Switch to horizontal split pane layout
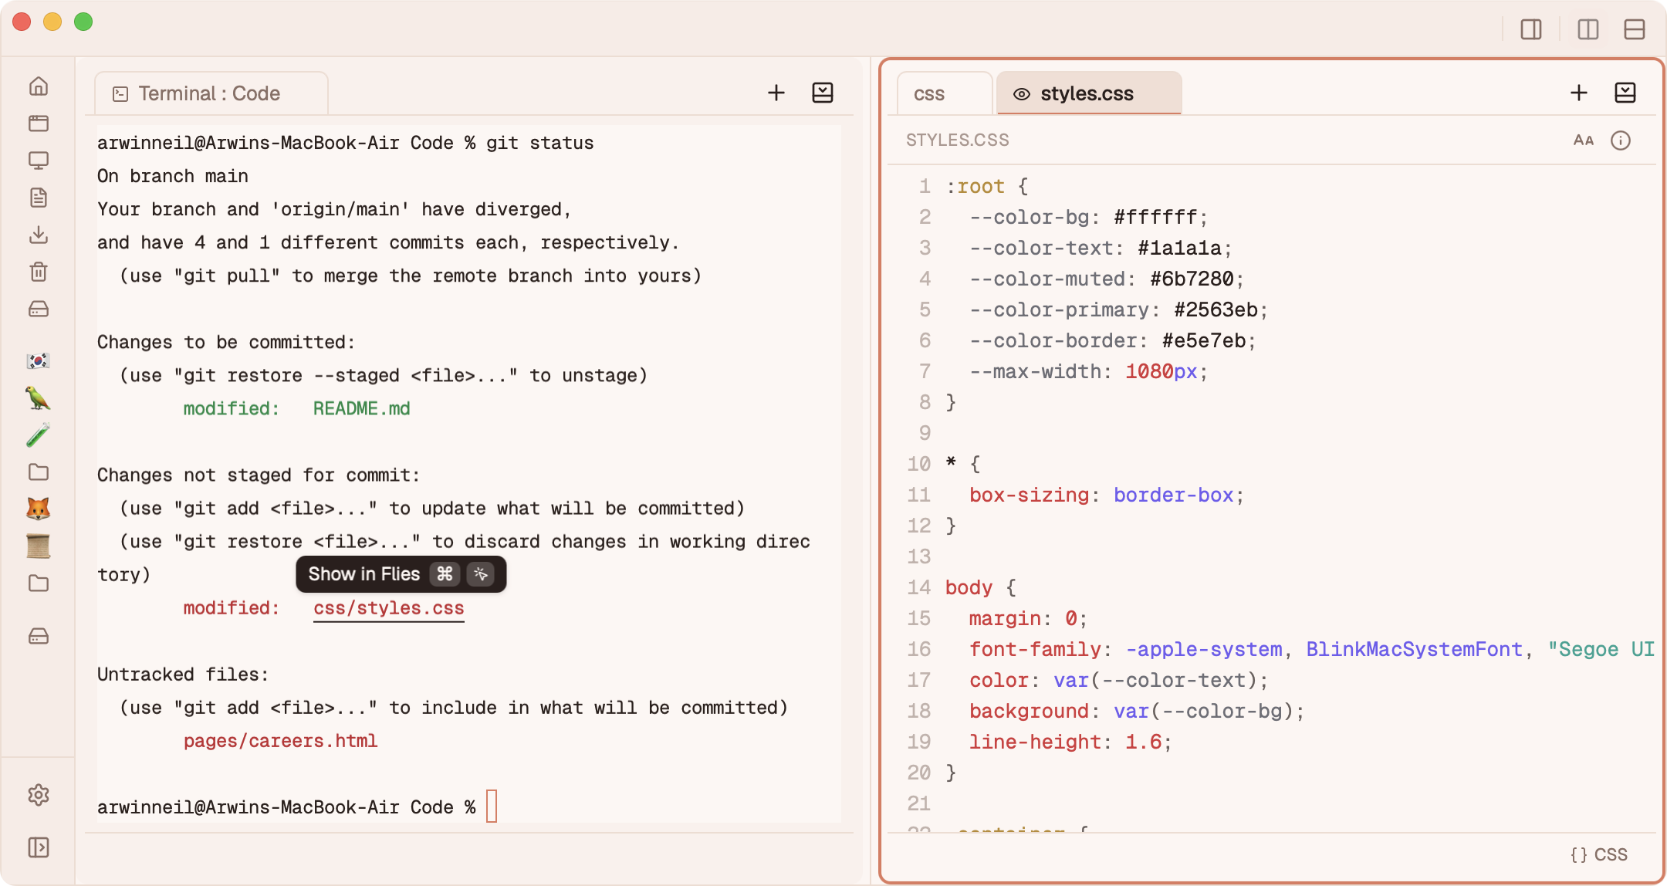 pyautogui.click(x=1635, y=29)
